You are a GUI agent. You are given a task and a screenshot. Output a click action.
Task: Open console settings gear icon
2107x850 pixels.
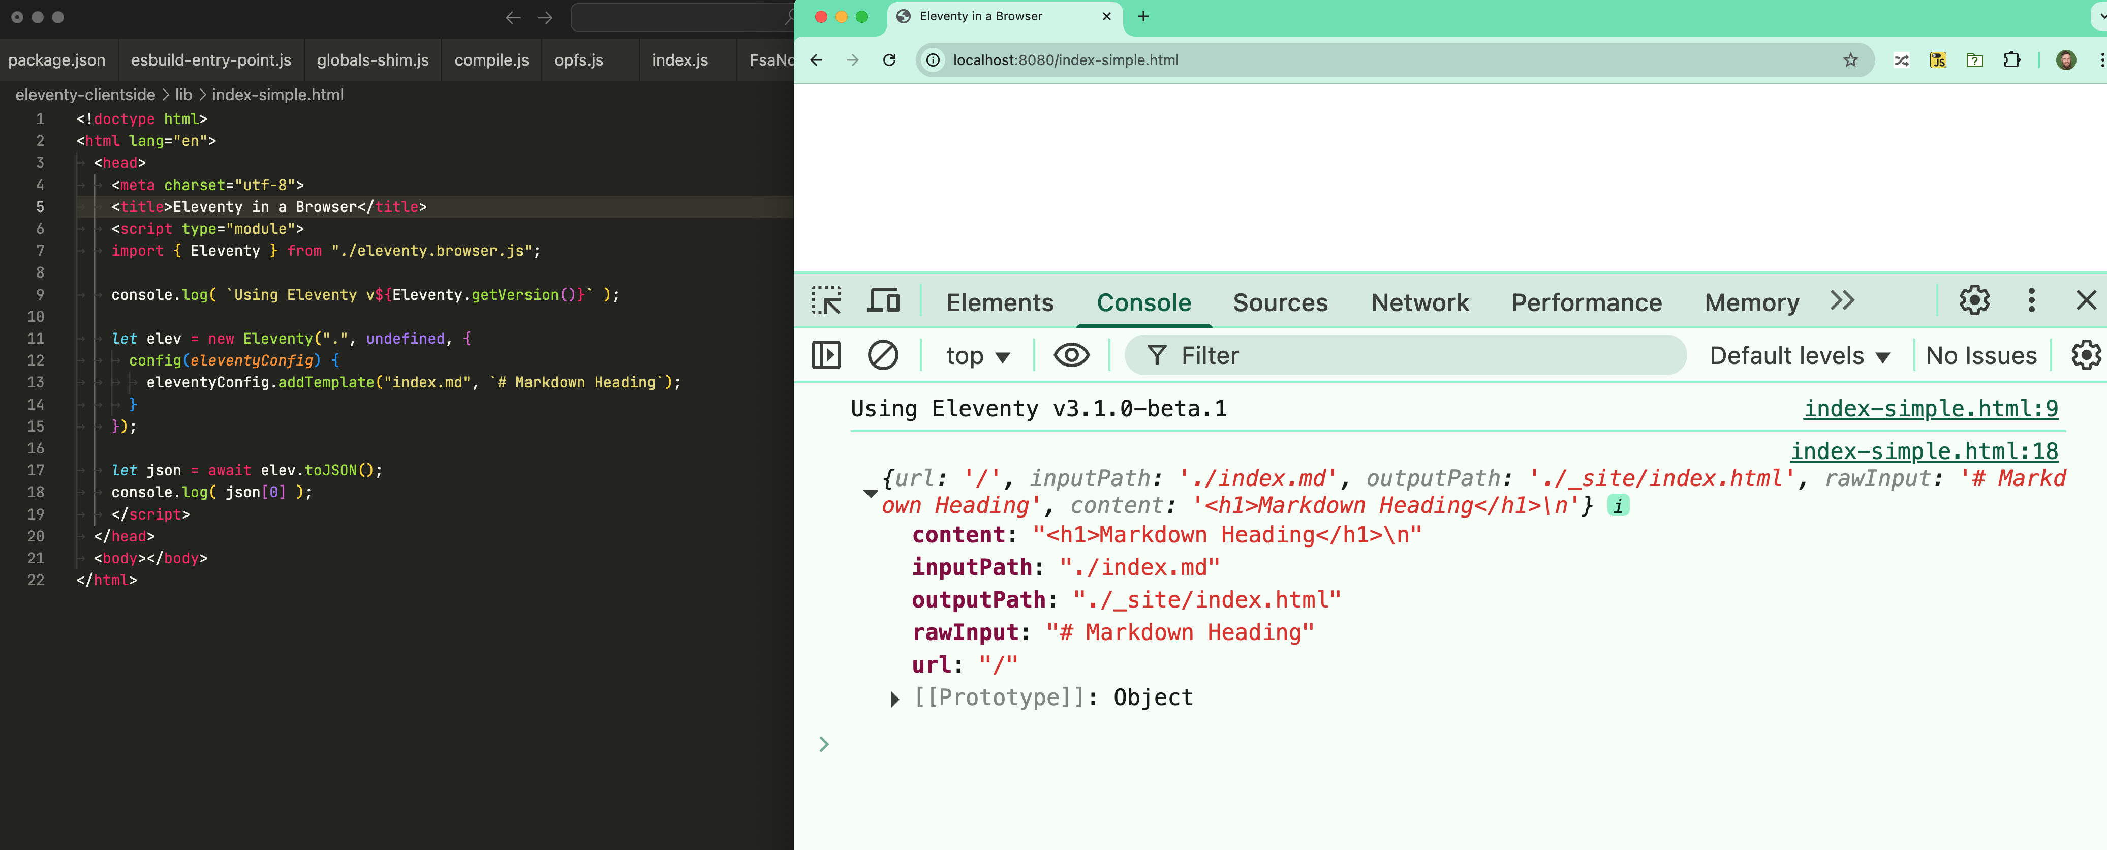(2086, 355)
